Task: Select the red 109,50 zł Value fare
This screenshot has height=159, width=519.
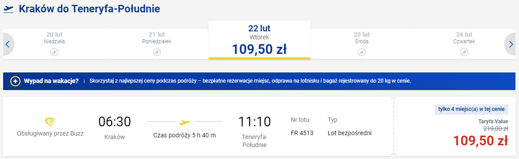Action: [481, 141]
